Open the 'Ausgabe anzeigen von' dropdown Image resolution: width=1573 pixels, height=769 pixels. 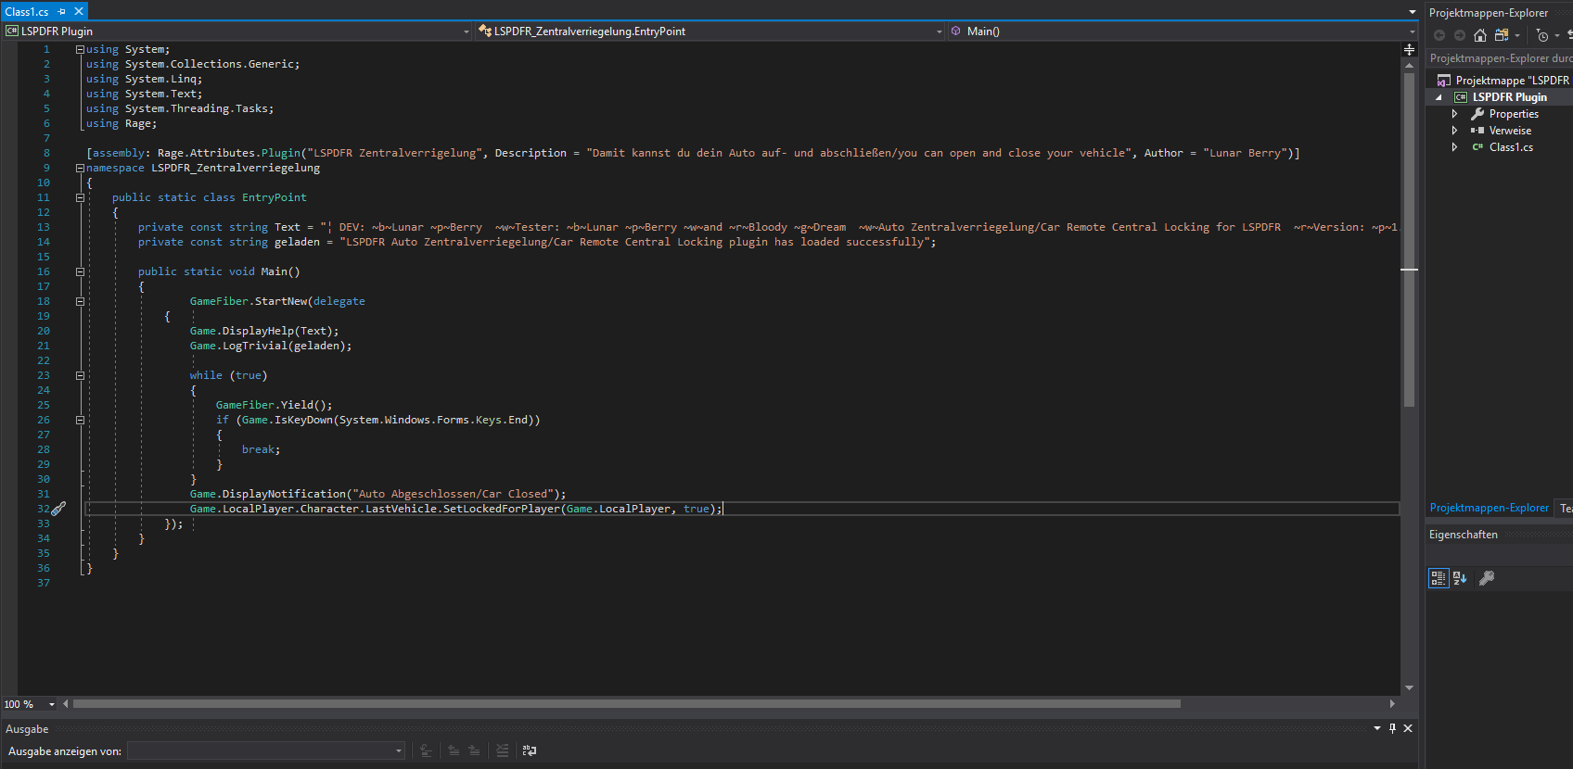[x=399, y=750]
